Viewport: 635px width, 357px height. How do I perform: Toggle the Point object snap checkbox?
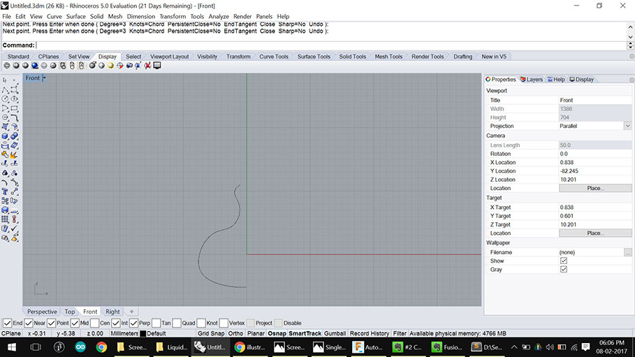pyautogui.click(x=51, y=323)
